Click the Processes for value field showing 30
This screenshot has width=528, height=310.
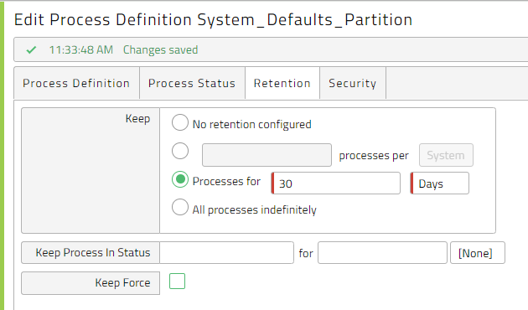click(x=336, y=183)
